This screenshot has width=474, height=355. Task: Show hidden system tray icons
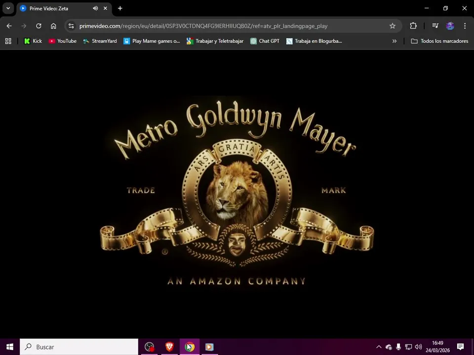379,347
